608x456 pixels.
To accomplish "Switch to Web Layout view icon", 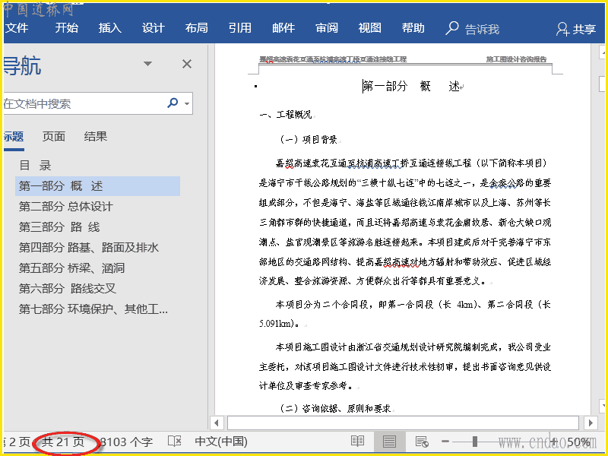I will (422, 442).
